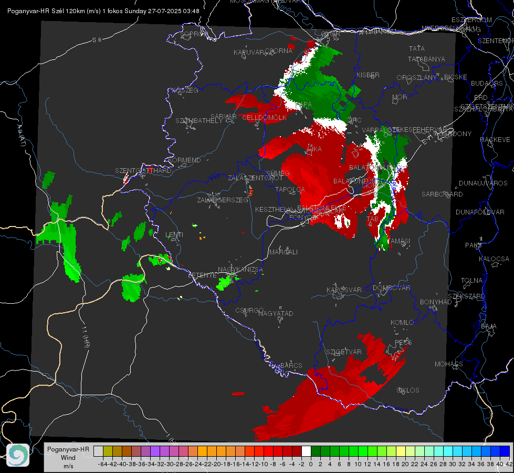Click the KAPOSVAR city label
The image size is (514, 473).
point(344,290)
